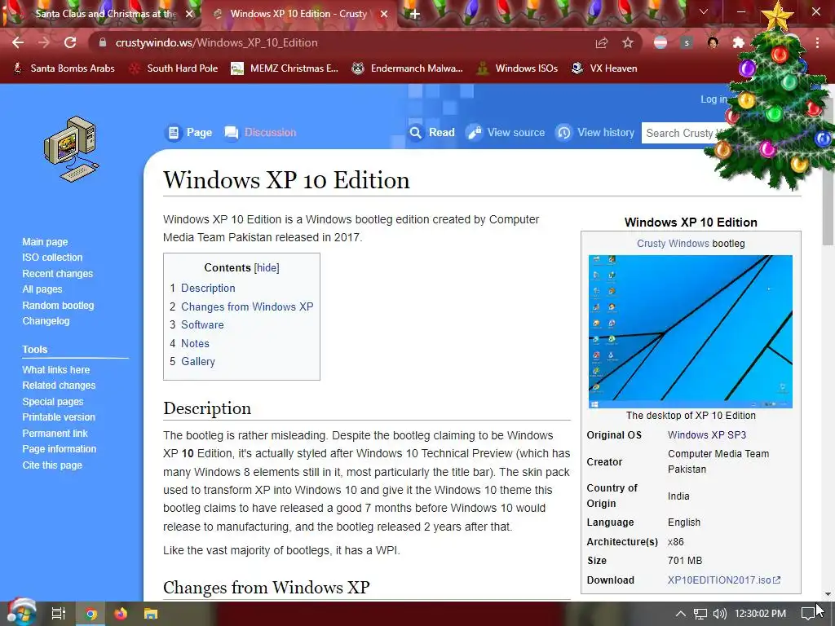The image size is (835, 626).
Task: Click the volume speaker tray icon
Action: pyautogui.click(x=719, y=614)
